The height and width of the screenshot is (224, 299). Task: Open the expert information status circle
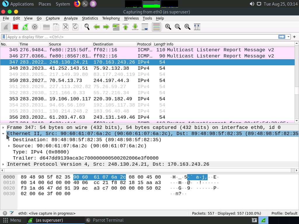pyautogui.click(x=5, y=213)
